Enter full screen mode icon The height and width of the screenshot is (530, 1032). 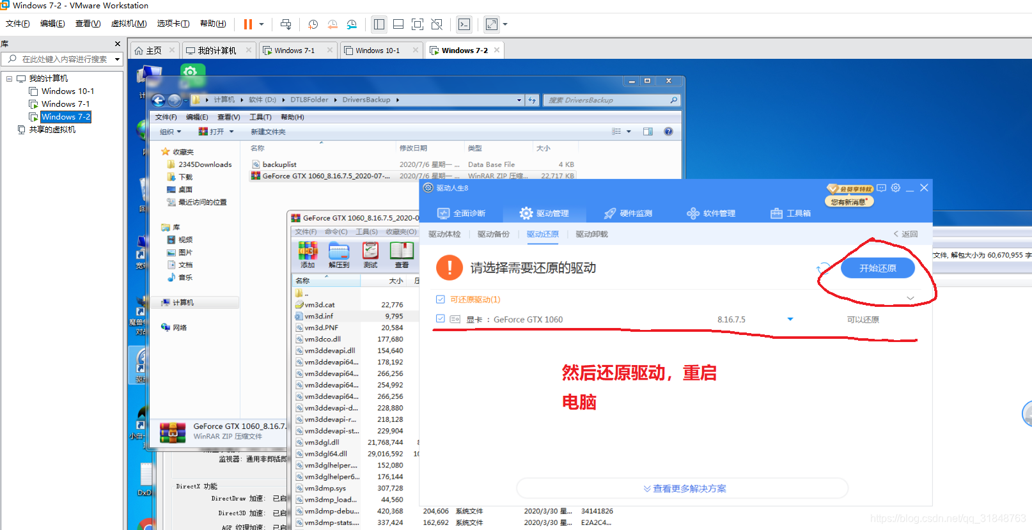click(x=418, y=24)
